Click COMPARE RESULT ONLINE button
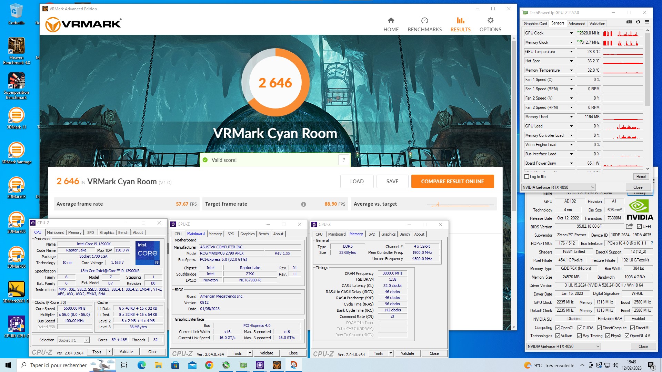The image size is (662, 372). (452, 182)
